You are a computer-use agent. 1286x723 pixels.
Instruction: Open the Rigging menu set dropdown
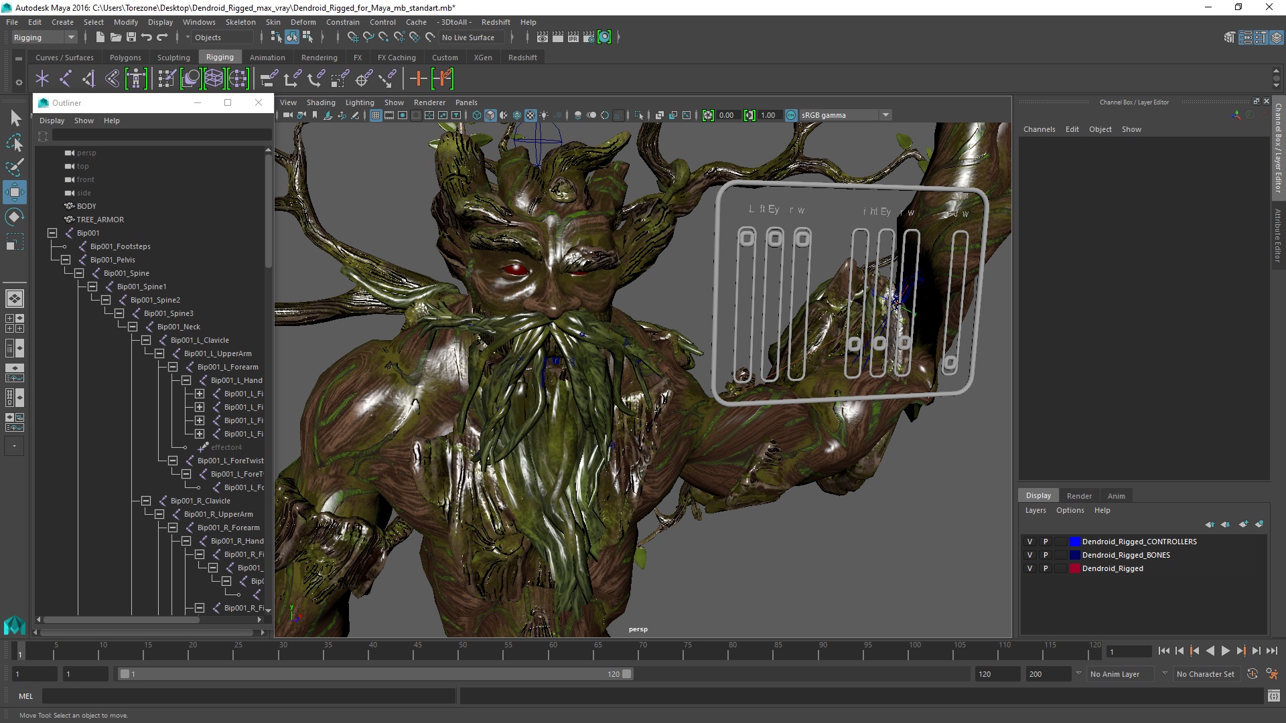(44, 37)
